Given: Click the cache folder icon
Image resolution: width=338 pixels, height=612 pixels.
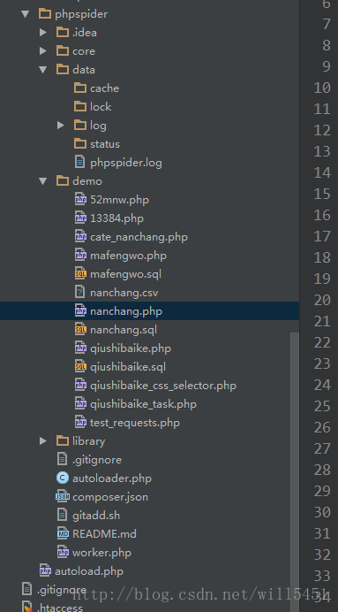Looking at the screenshot, I should pos(80,88).
